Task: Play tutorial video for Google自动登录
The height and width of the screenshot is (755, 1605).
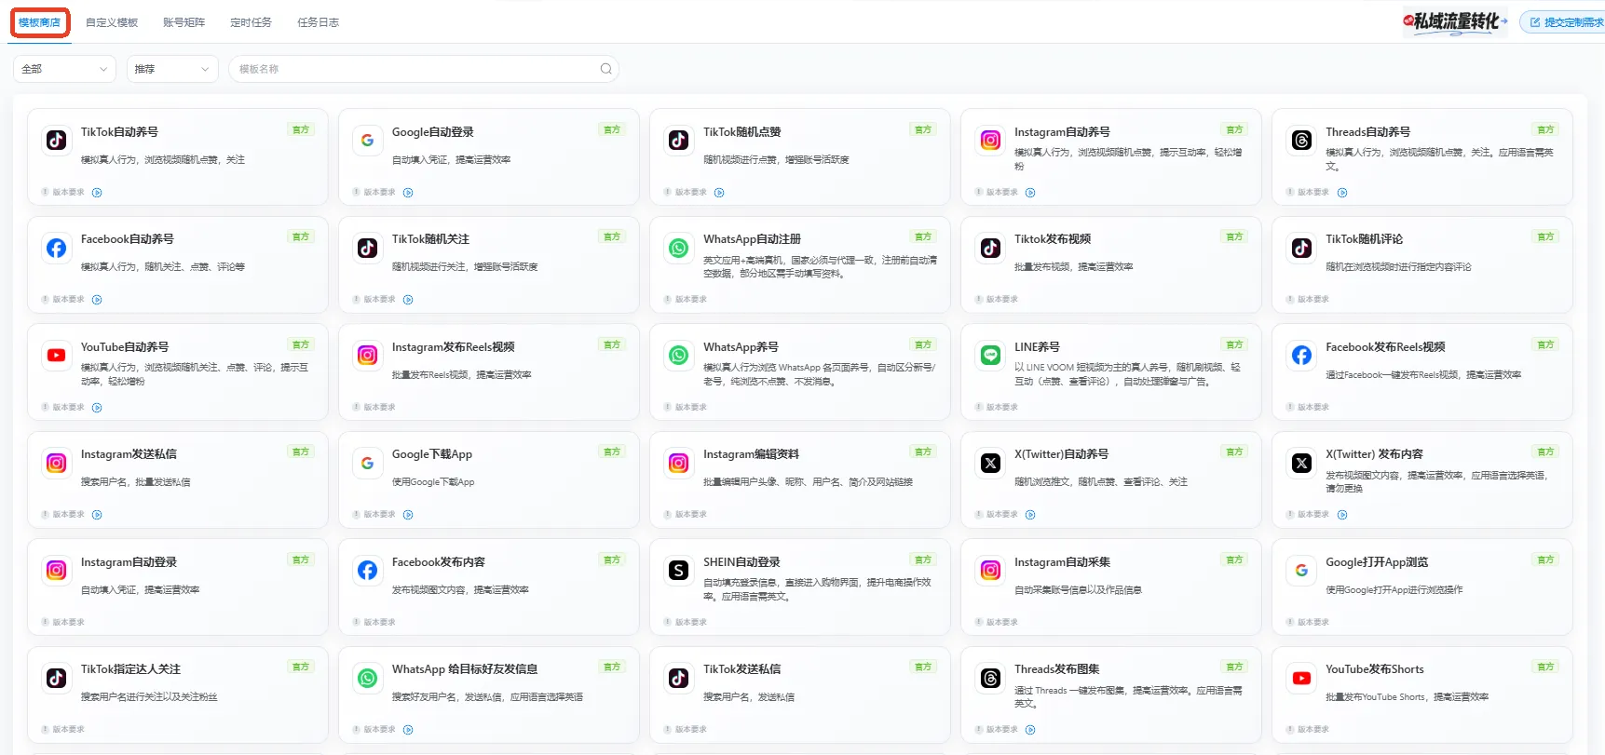Action: pyautogui.click(x=408, y=193)
